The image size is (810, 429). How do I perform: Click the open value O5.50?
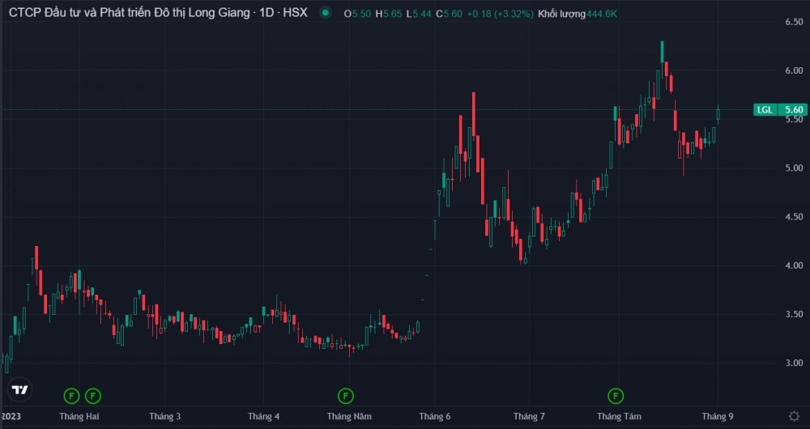357,14
